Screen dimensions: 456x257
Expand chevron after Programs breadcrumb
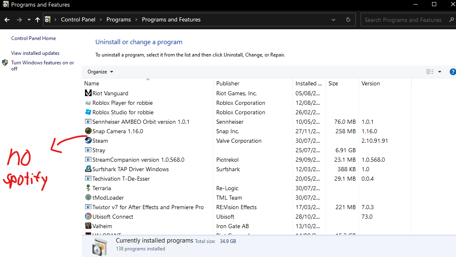point(136,20)
